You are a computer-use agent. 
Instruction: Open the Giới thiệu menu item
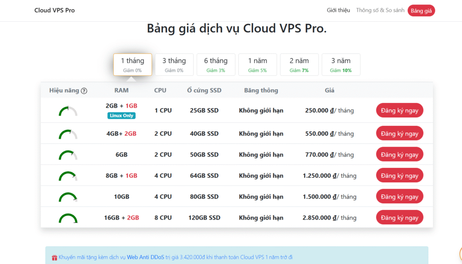(338, 10)
